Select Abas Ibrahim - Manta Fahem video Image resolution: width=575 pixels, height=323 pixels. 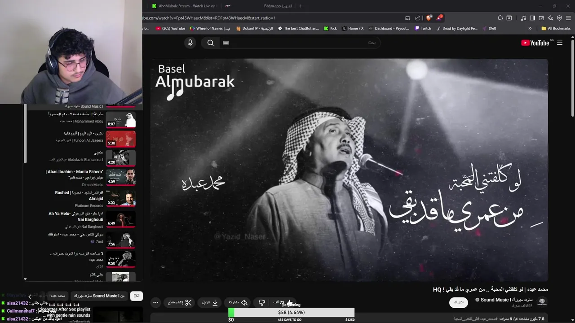81,178
